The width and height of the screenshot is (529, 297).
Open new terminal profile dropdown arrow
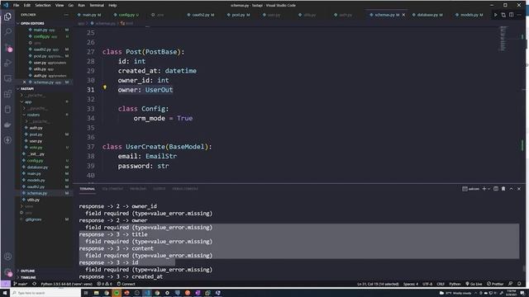point(488,189)
